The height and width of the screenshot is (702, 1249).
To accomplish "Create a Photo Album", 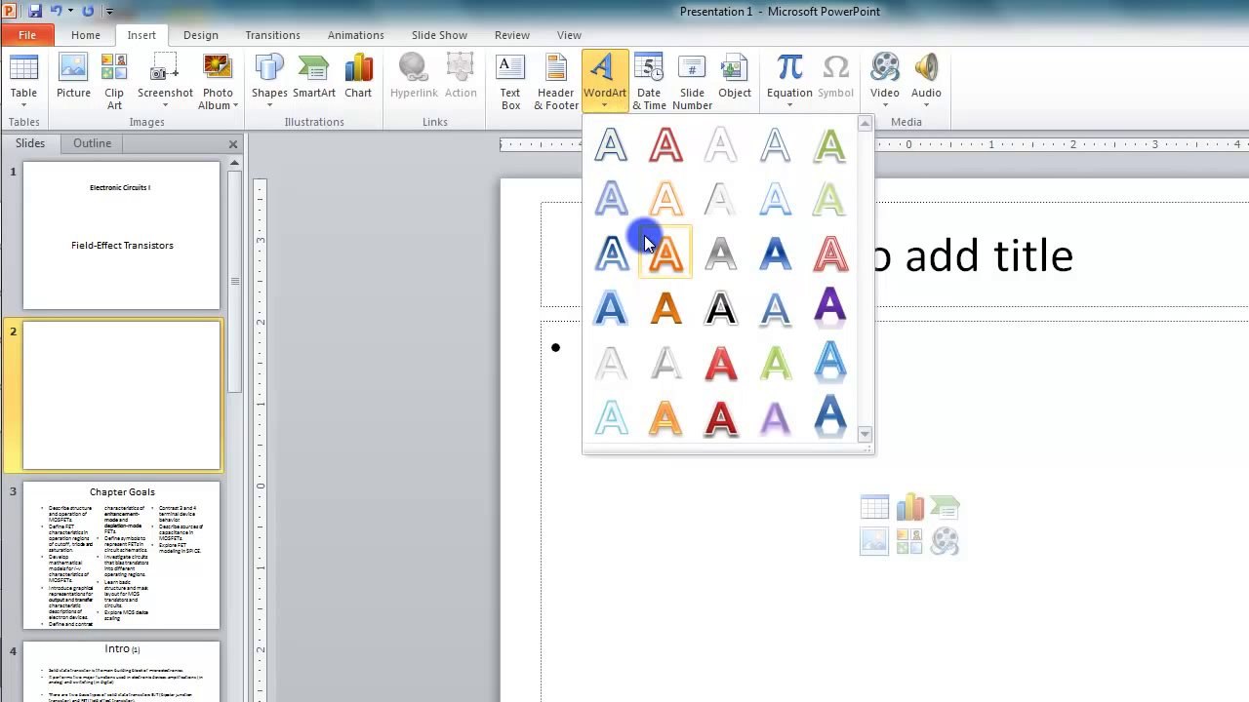I will coord(218,82).
